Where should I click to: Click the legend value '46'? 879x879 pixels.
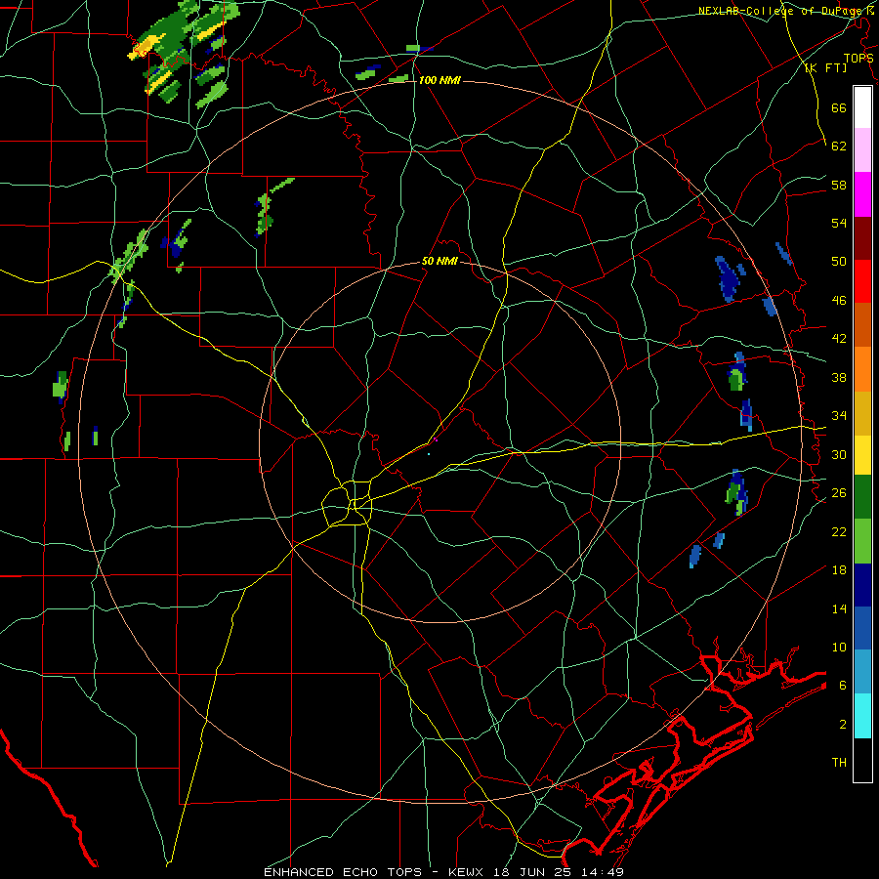pos(839,301)
